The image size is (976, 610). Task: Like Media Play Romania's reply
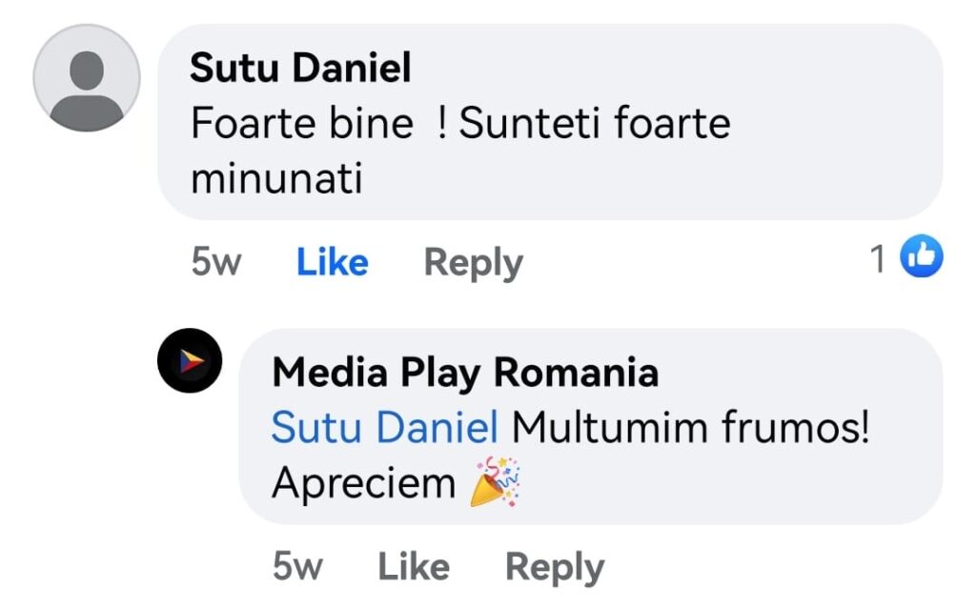(414, 567)
